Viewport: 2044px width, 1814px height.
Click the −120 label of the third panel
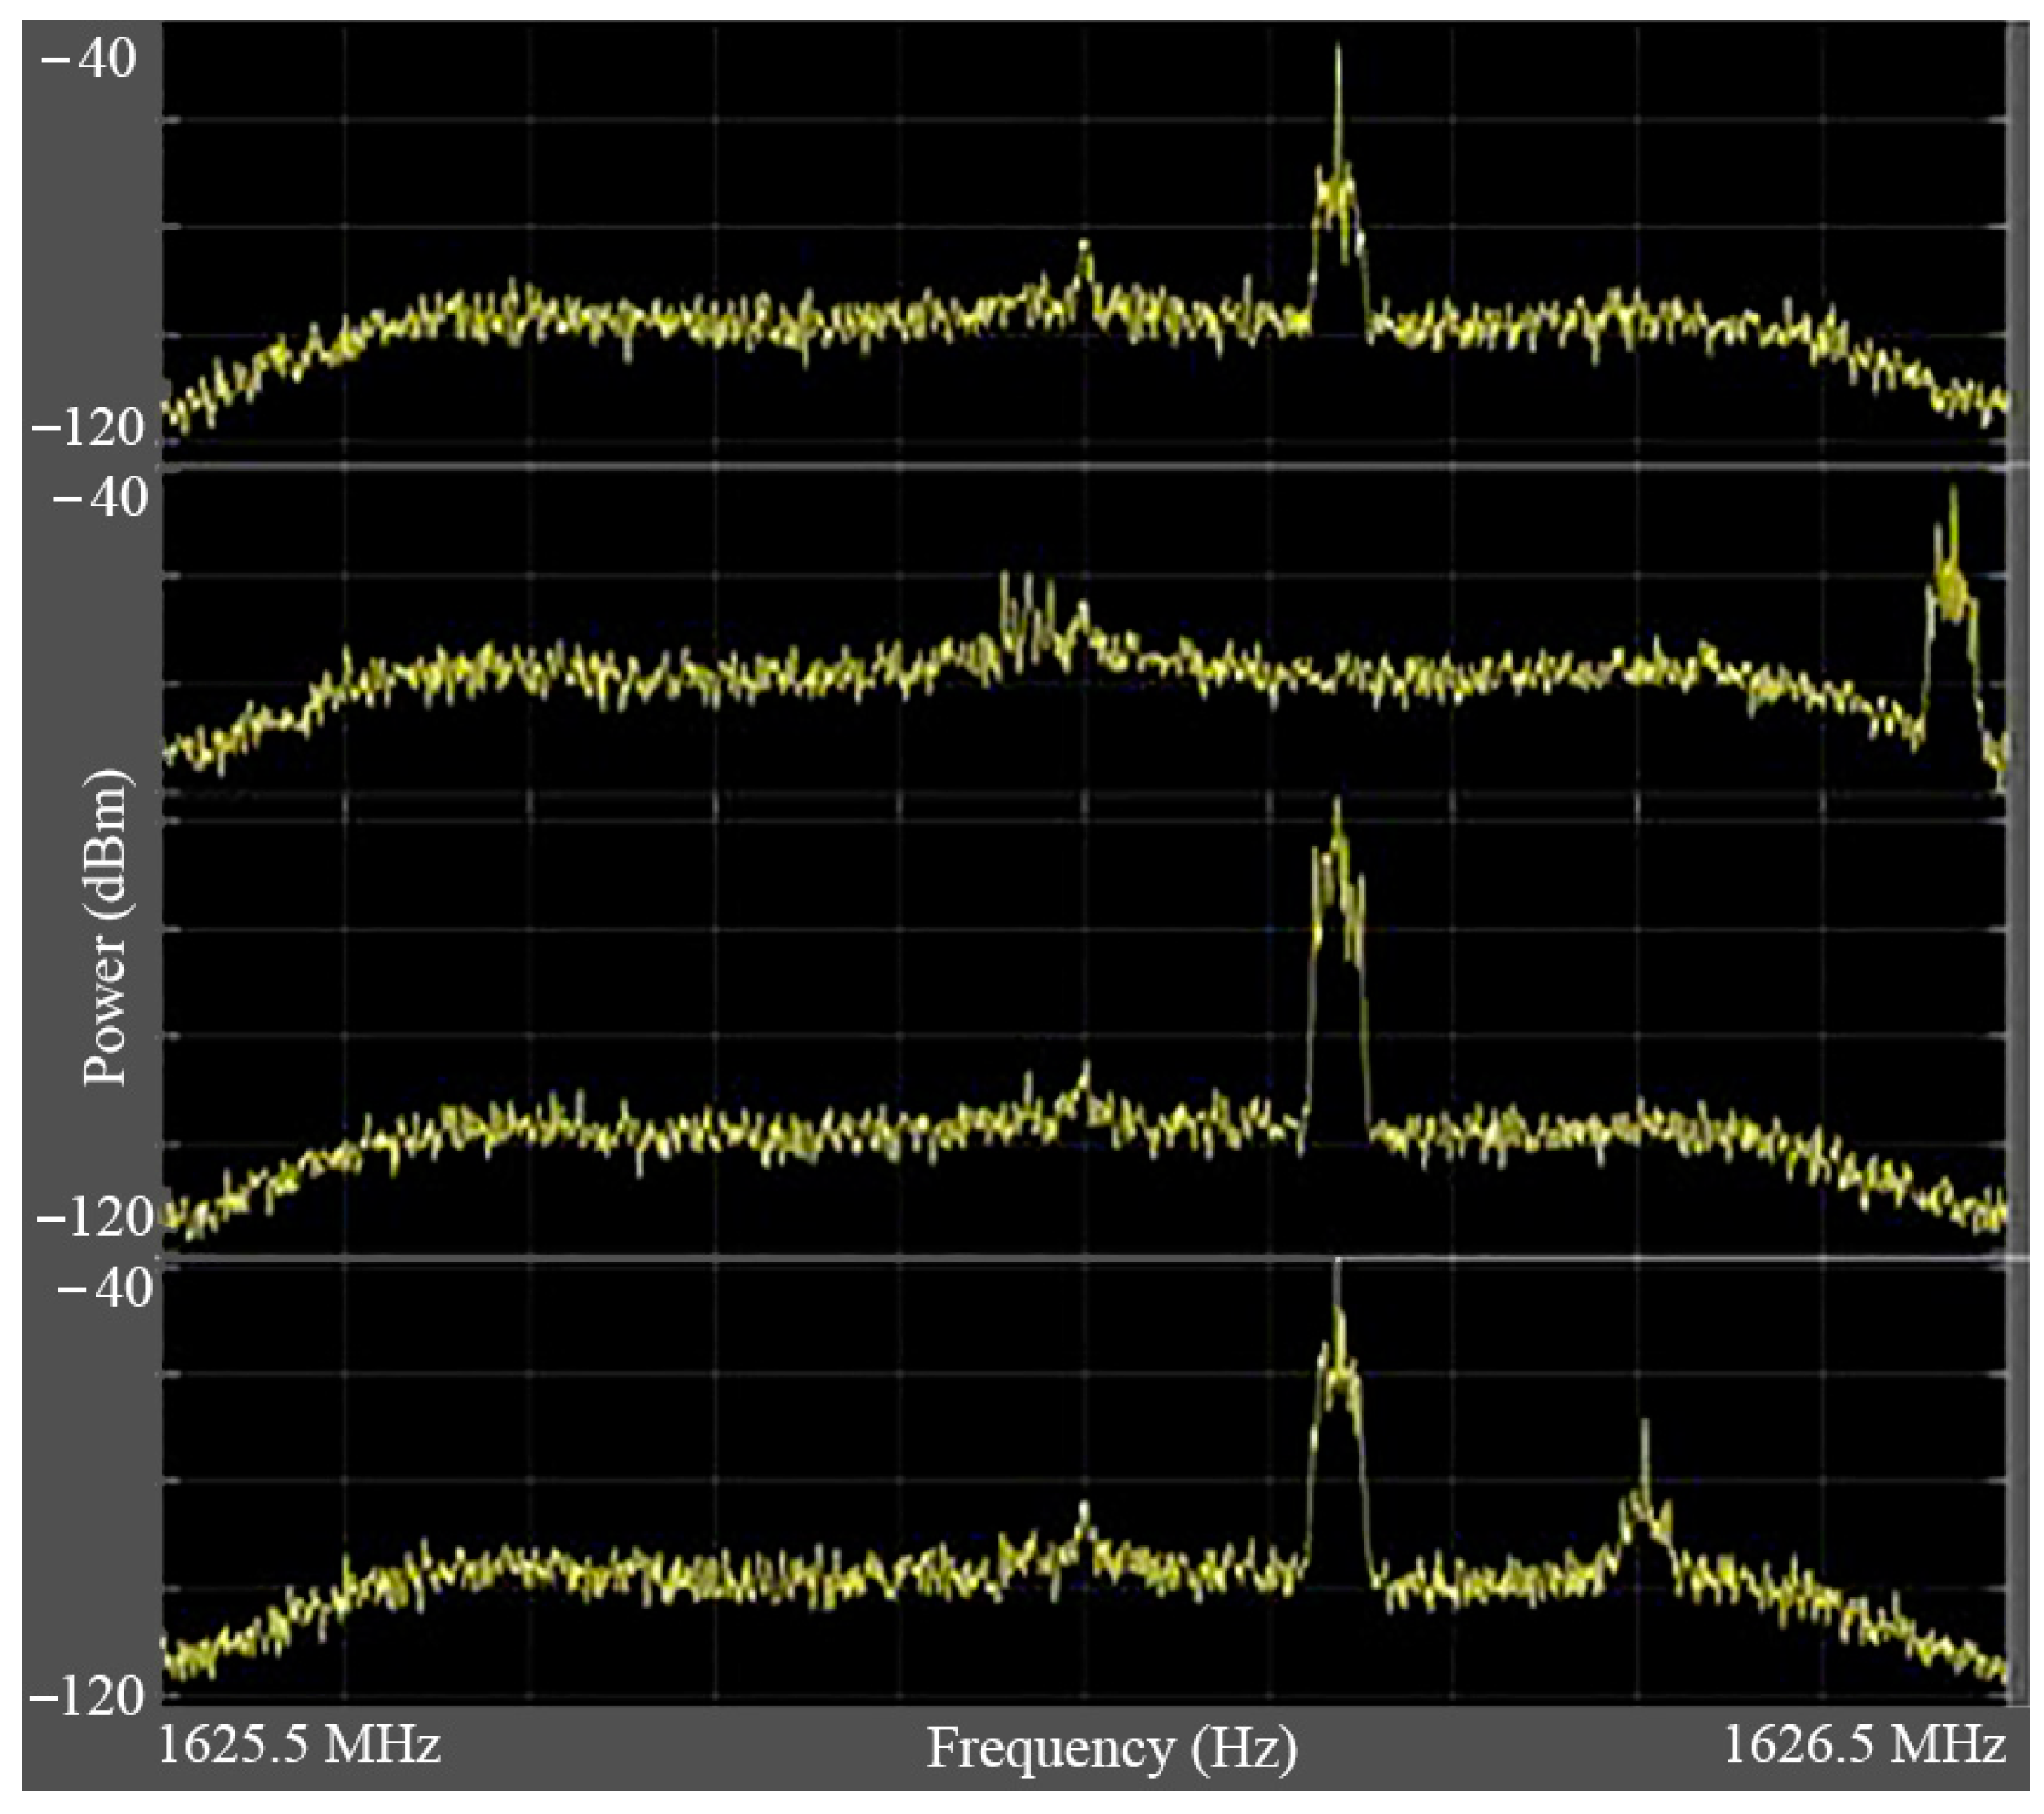tap(95, 1216)
